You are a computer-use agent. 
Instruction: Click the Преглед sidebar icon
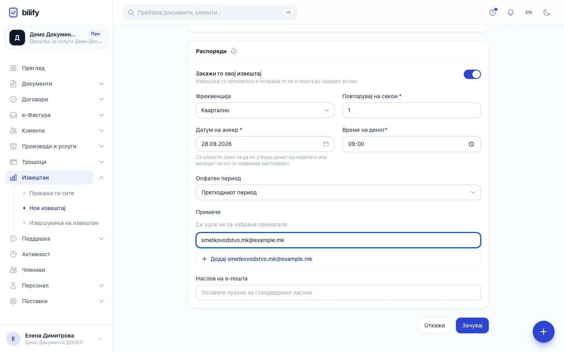point(13,68)
